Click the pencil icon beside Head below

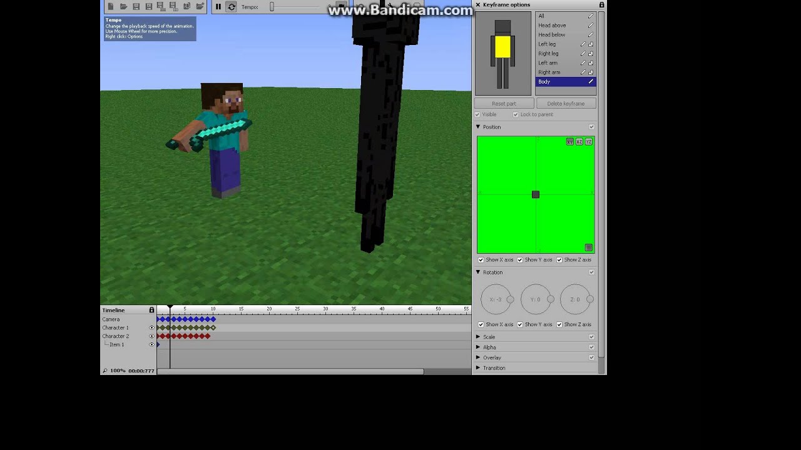(x=591, y=34)
